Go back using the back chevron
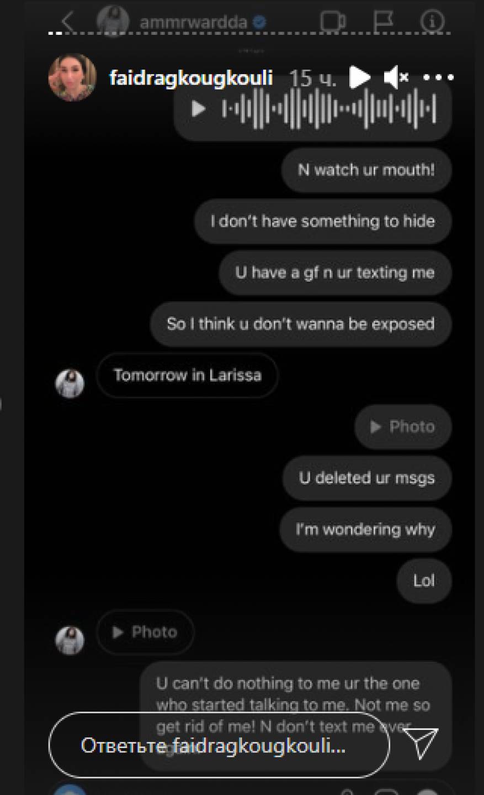Image resolution: width=484 pixels, height=795 pixels. click(x=67, y=22)
